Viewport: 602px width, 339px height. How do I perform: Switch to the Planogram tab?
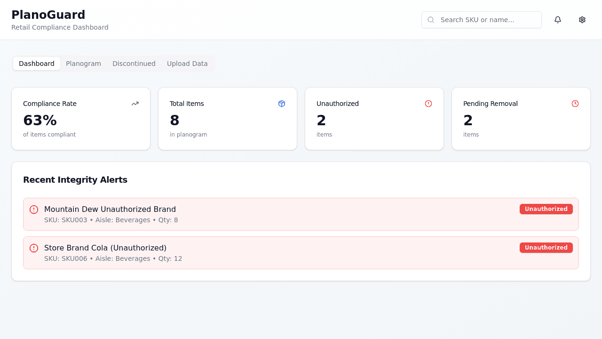tap(83, 64)
